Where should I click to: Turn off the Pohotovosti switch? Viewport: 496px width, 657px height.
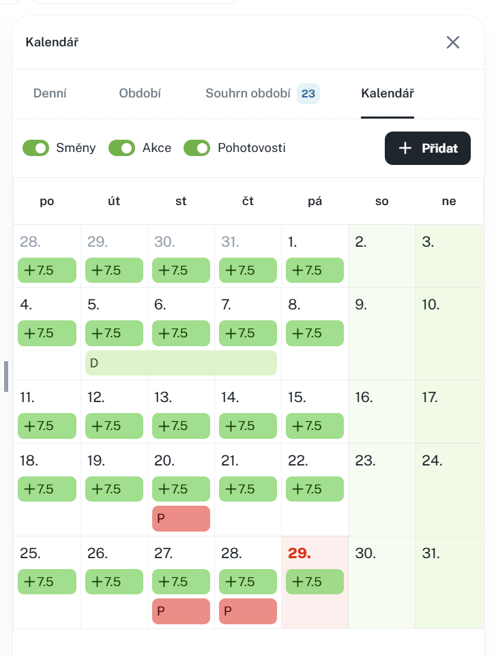(197, 148)
